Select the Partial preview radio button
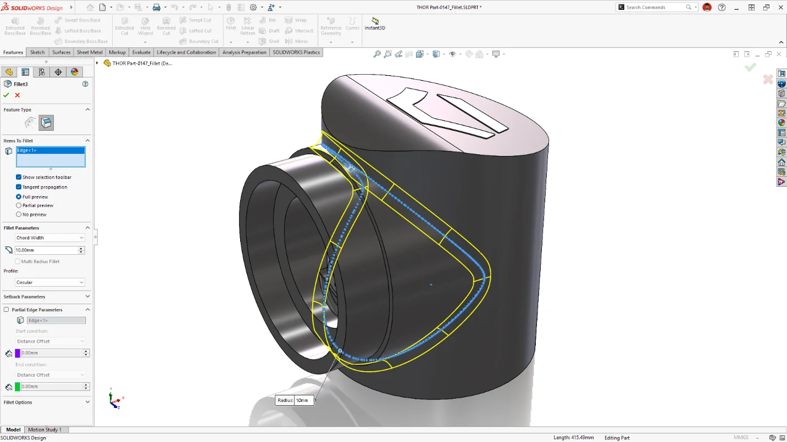Viewport: 787px width, 442px height. point(19,205)
